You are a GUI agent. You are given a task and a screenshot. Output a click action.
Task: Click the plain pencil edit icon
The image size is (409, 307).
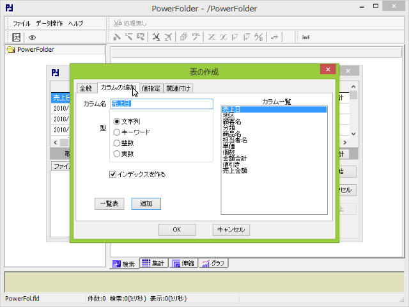point(117,37)
